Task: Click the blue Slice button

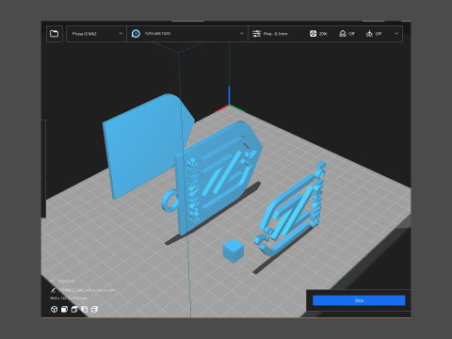Action: point(359,300)
